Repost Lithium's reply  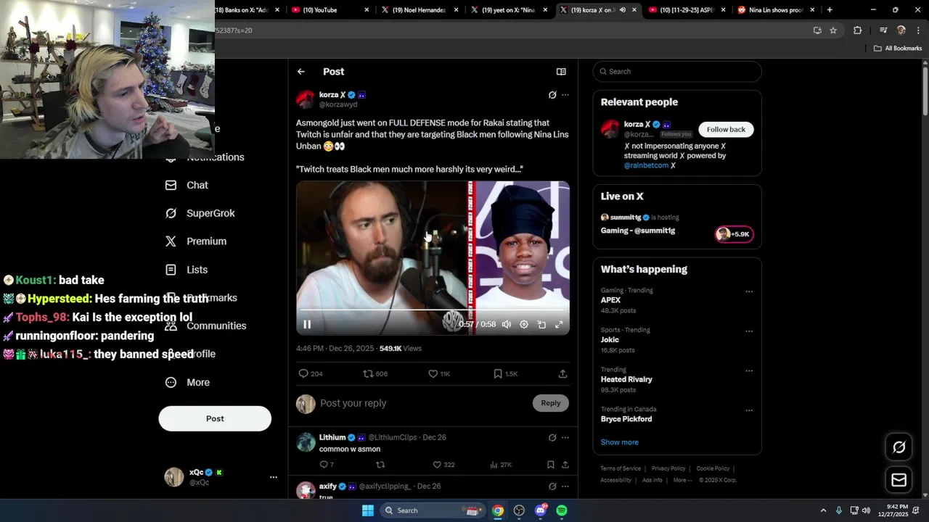tap(380, 465)
